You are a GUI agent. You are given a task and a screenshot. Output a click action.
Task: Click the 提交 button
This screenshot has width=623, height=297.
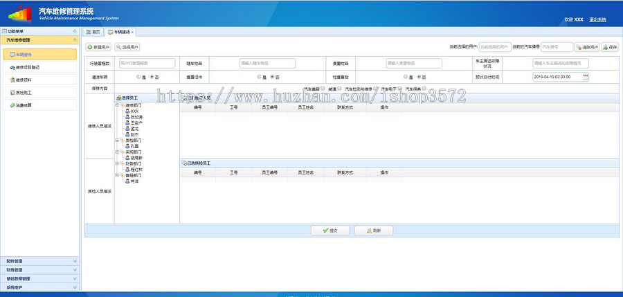click(x=330, y=231)
